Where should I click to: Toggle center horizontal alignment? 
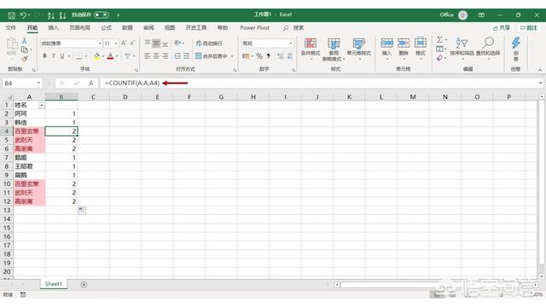tap(156, 55)
